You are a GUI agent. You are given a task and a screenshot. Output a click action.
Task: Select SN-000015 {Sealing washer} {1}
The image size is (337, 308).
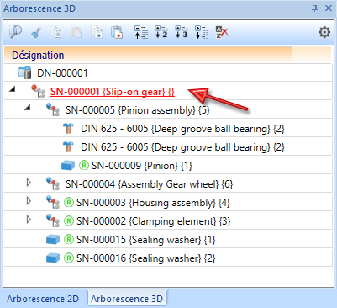click(x=148, y=240)
